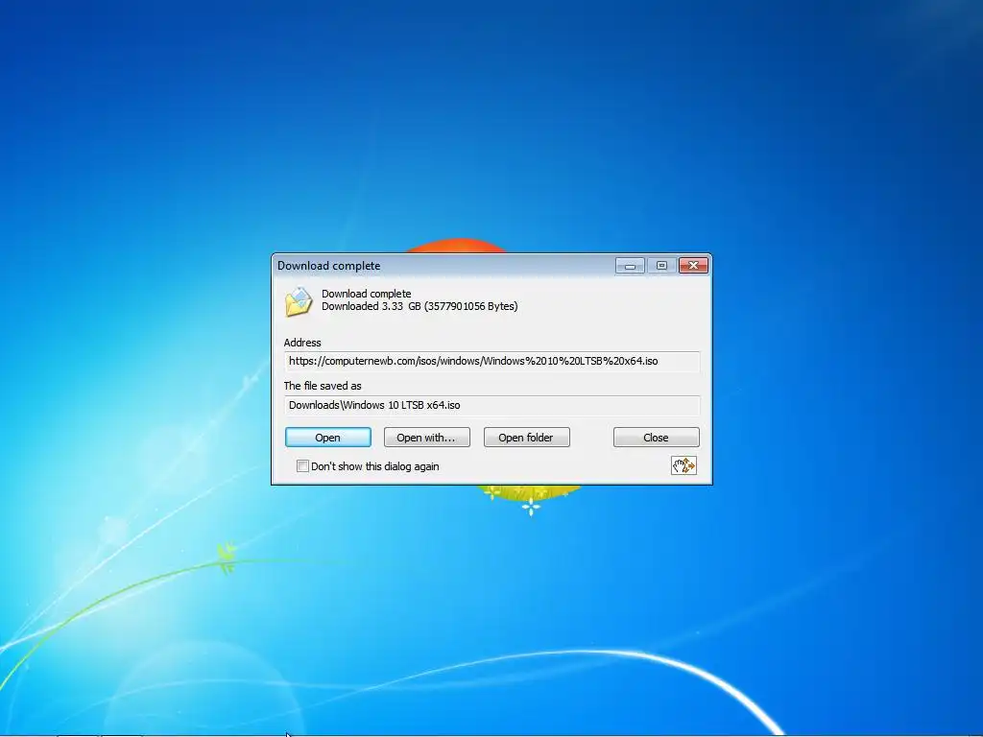Close the Download complete dialog via Close button
This screenshot has width=983, height=737.
pos(657,438)
